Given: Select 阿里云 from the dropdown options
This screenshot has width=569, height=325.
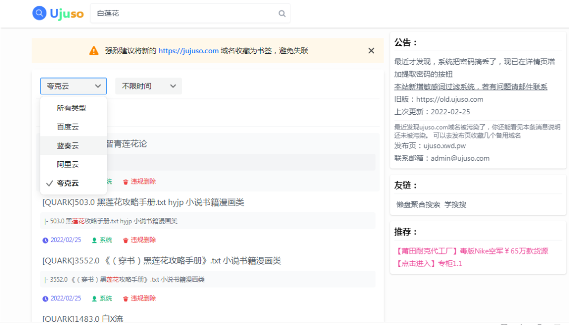Looking at the screenshot, I should point(68,165).
